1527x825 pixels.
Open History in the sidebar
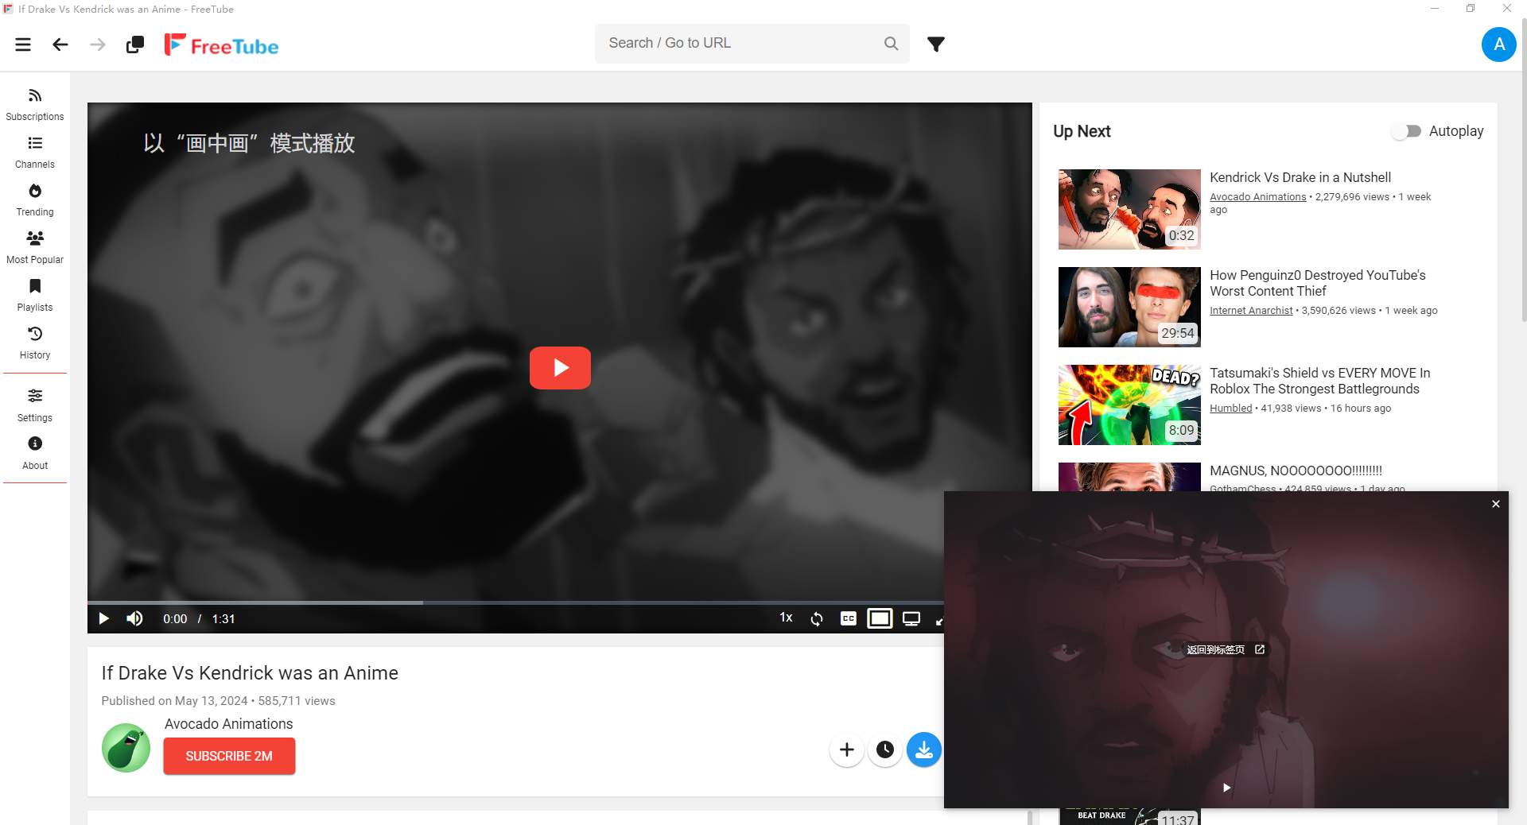tap(35, 343)
